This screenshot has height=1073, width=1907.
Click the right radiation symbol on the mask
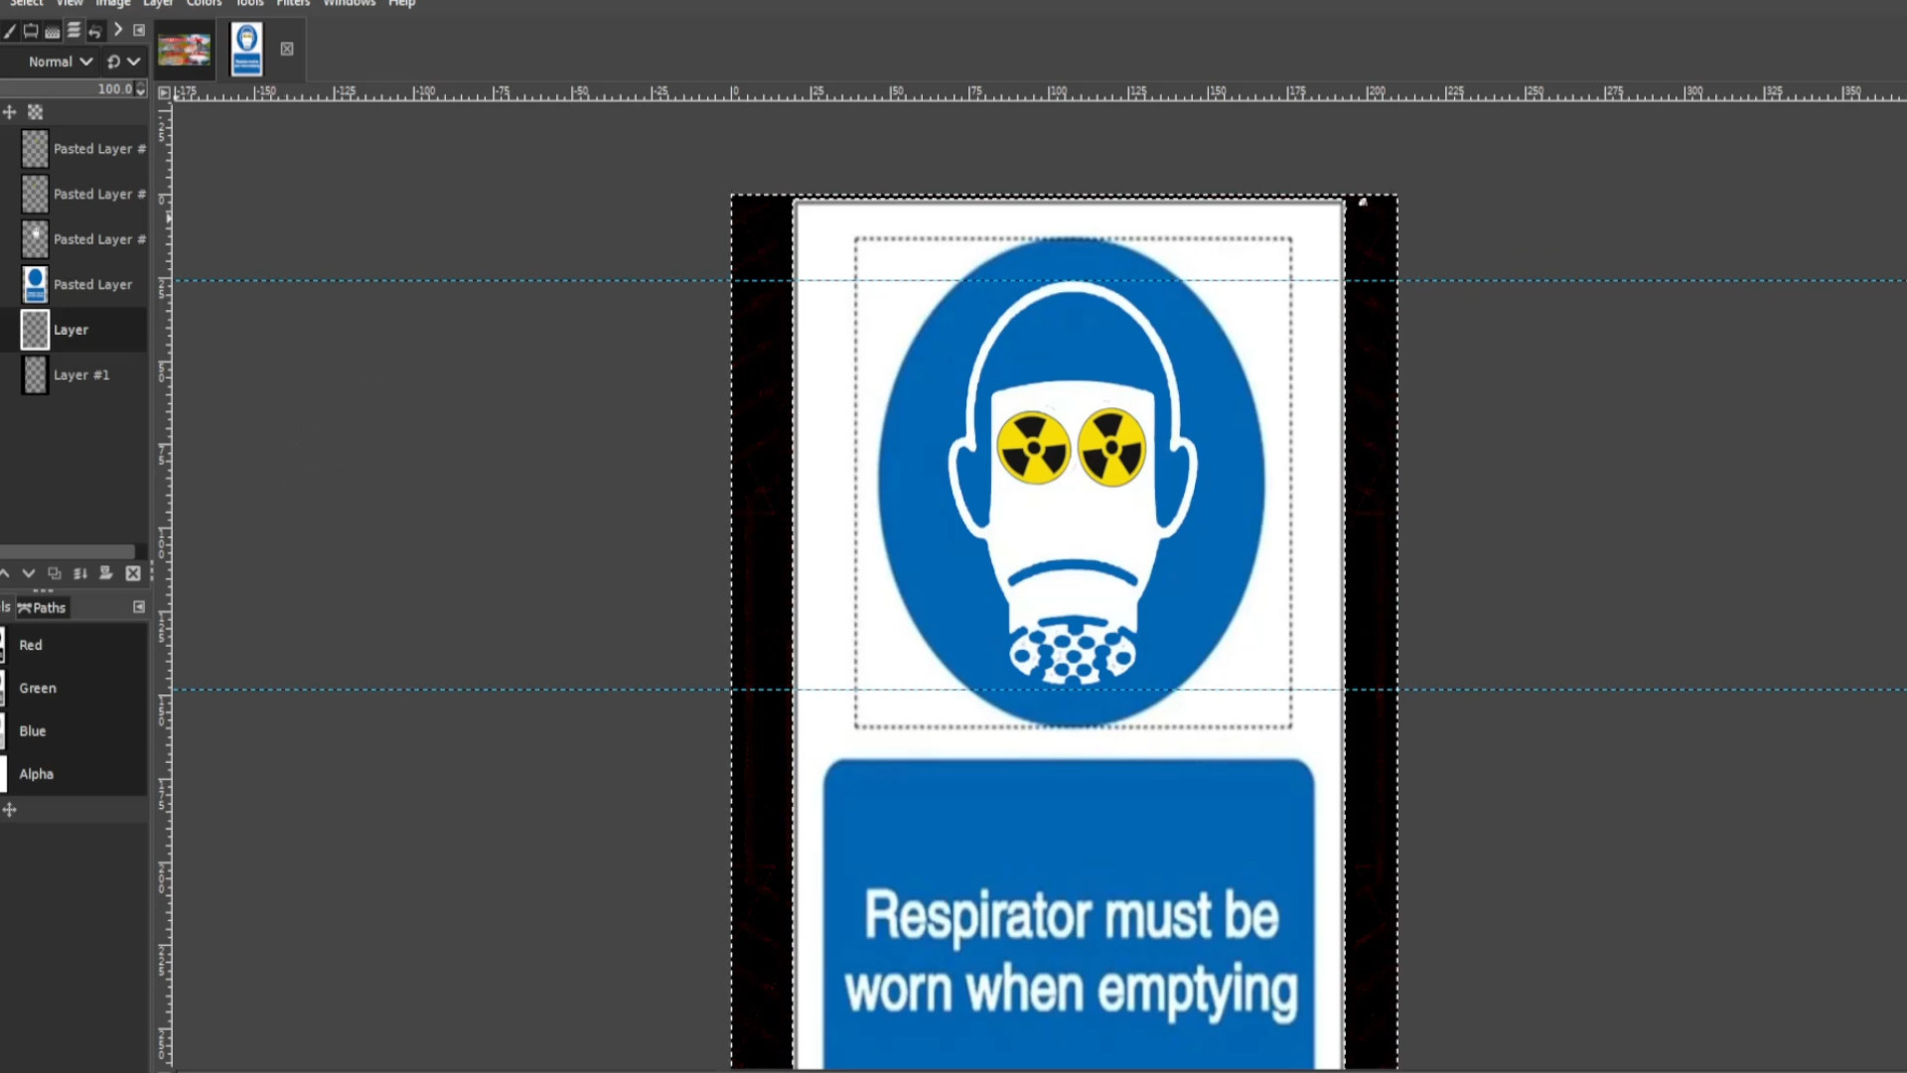(x=1111, y=447)
